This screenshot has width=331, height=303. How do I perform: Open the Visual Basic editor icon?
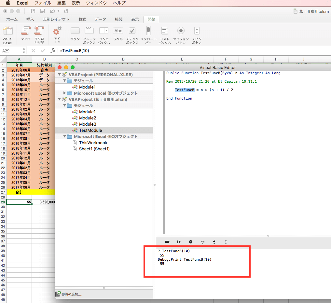8,31
